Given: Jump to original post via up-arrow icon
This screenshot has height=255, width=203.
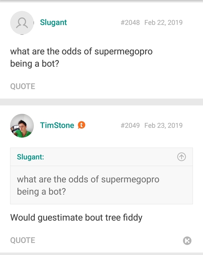Looking at the screenshot, I should [182, 157].
